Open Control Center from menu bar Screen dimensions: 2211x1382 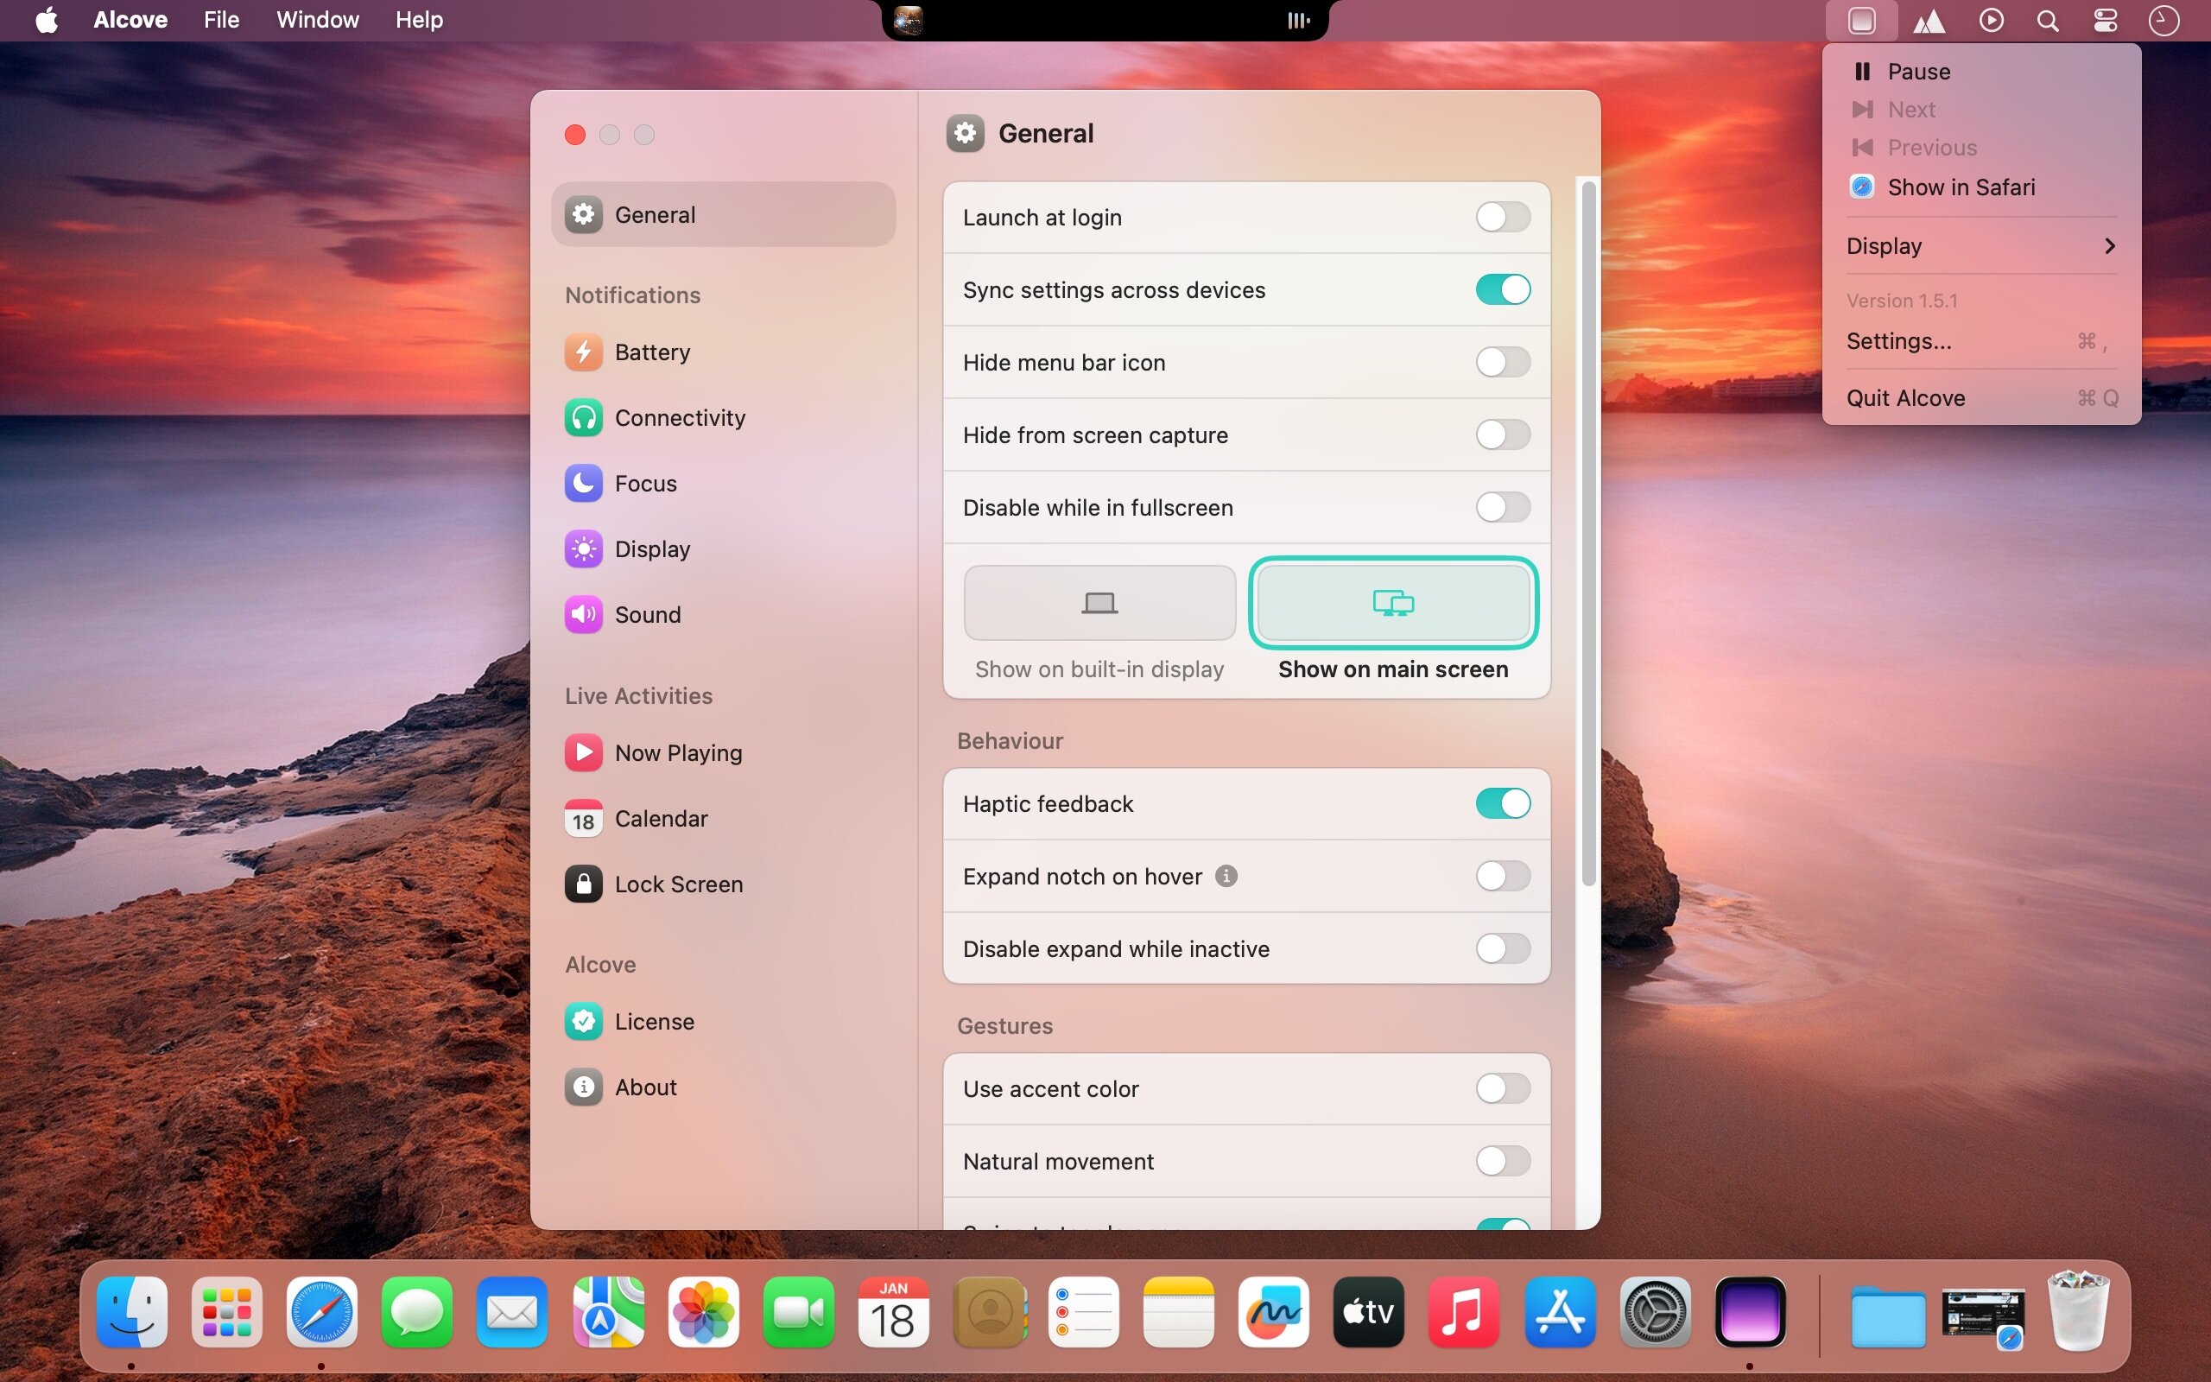click(x=2105, y=20)
